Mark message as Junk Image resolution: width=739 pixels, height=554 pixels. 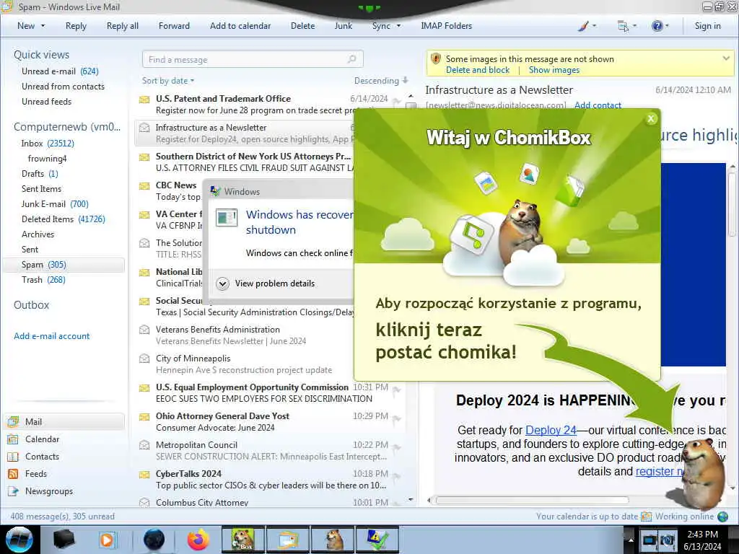pos(343,26)
